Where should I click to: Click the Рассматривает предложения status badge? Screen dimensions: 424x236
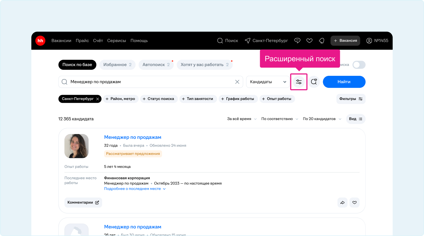click(x=133, y=154)
